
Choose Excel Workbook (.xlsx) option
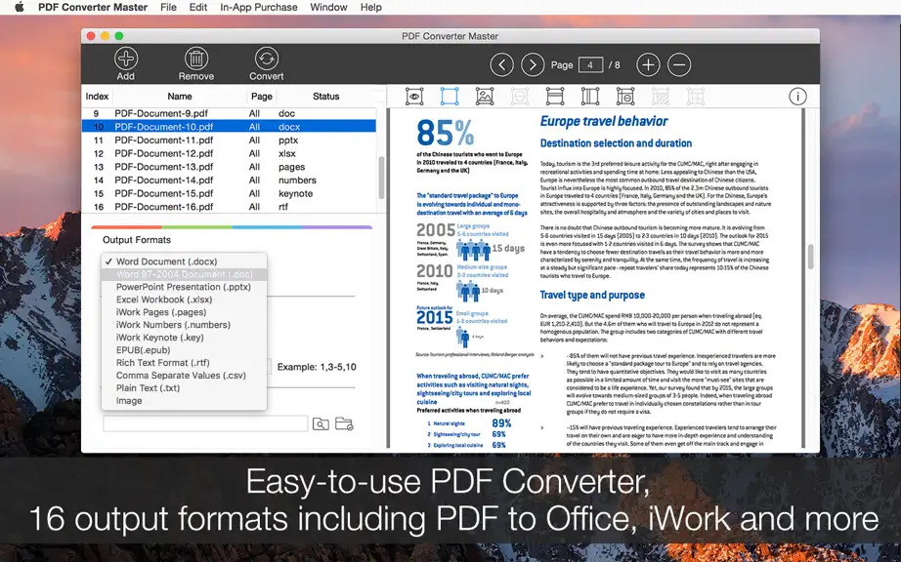pos(184,300)
